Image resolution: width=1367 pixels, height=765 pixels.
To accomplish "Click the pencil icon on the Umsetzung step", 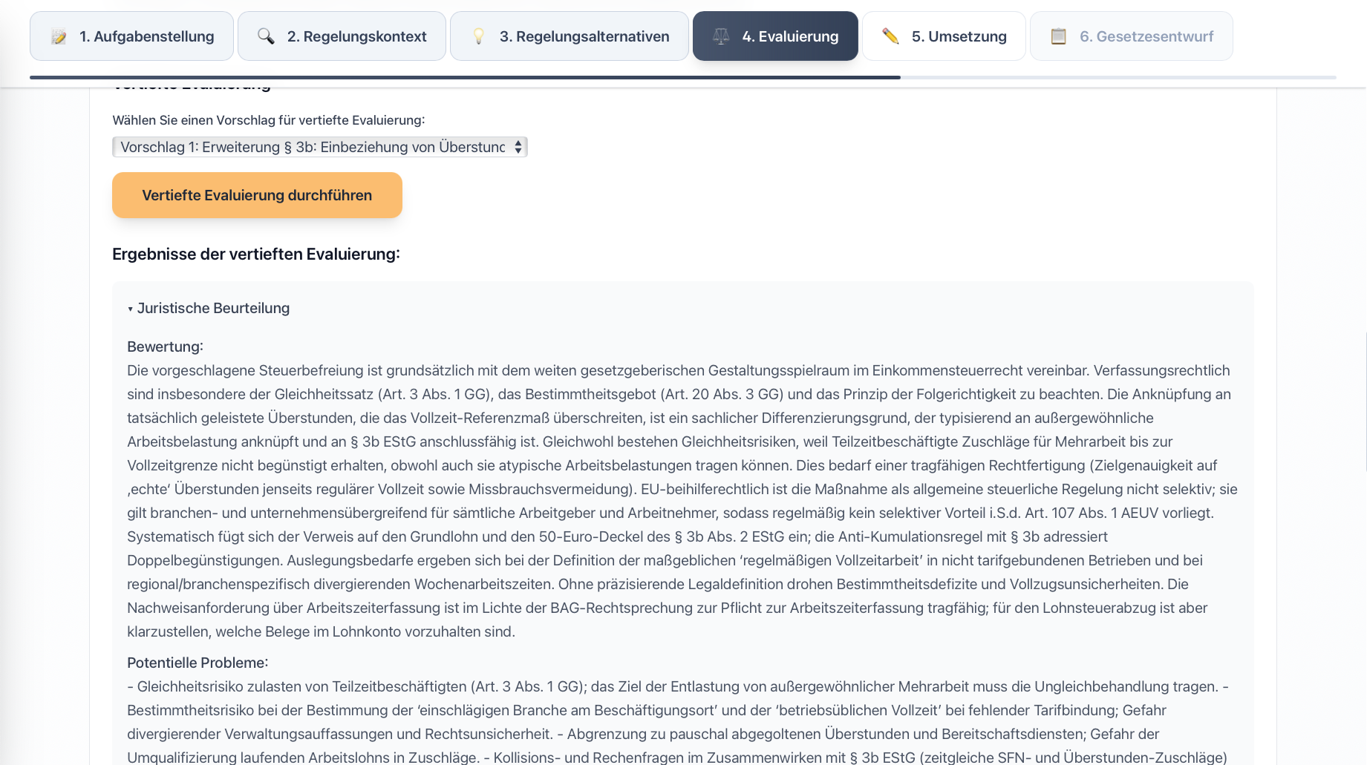I will pyautogui.click(x=890, y=35).
